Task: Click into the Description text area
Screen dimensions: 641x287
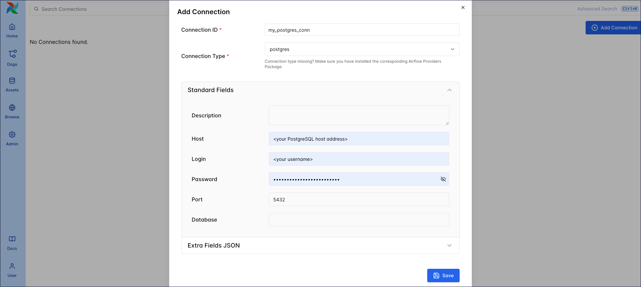Action: point(359,115)
